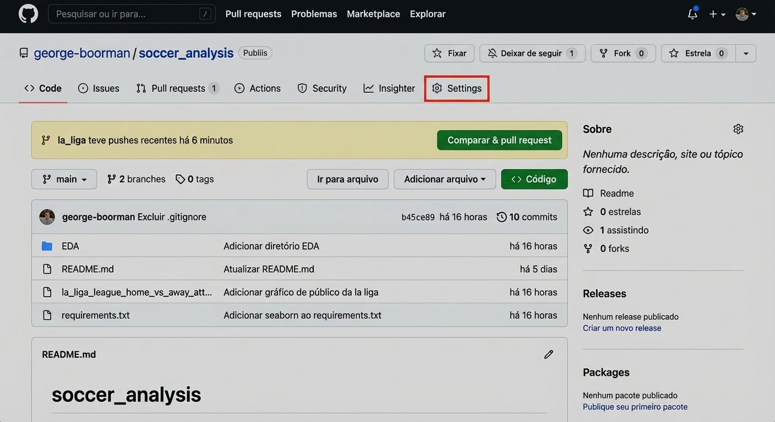Open the GitHub home logo

tap(28, 14)
